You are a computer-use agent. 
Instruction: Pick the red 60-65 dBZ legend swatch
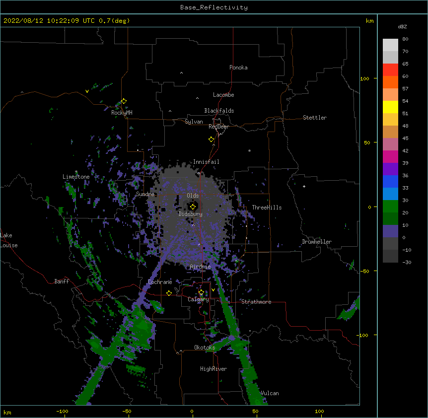[x=390, y=70]
